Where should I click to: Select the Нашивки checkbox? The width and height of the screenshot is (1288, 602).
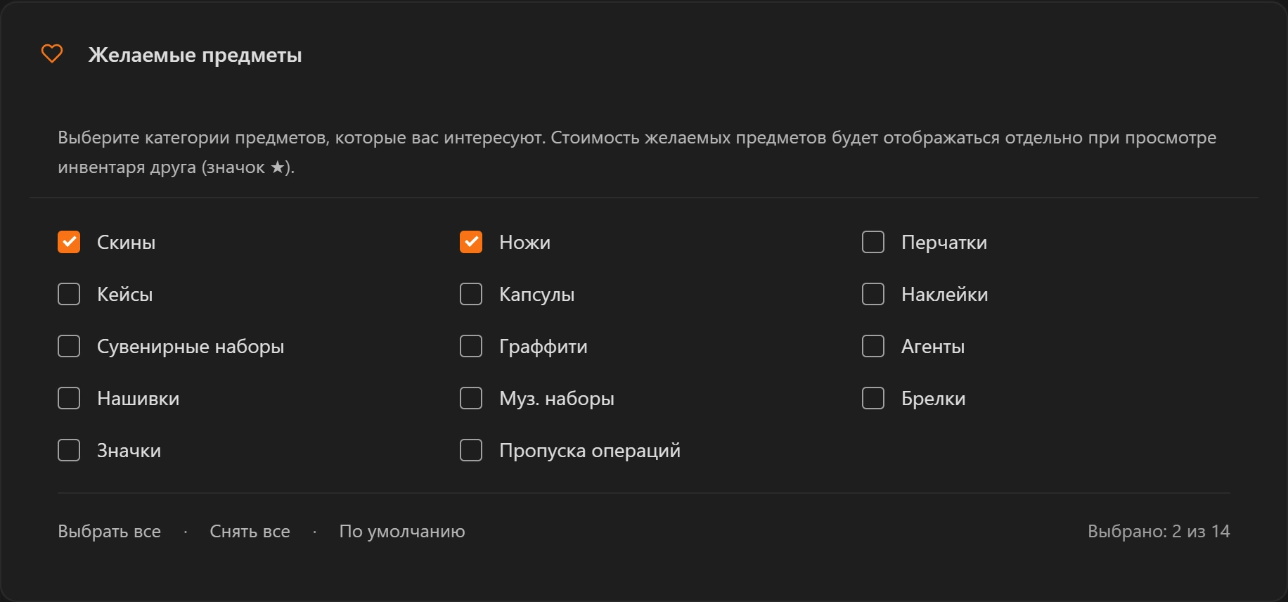click(x=69, y=398)
